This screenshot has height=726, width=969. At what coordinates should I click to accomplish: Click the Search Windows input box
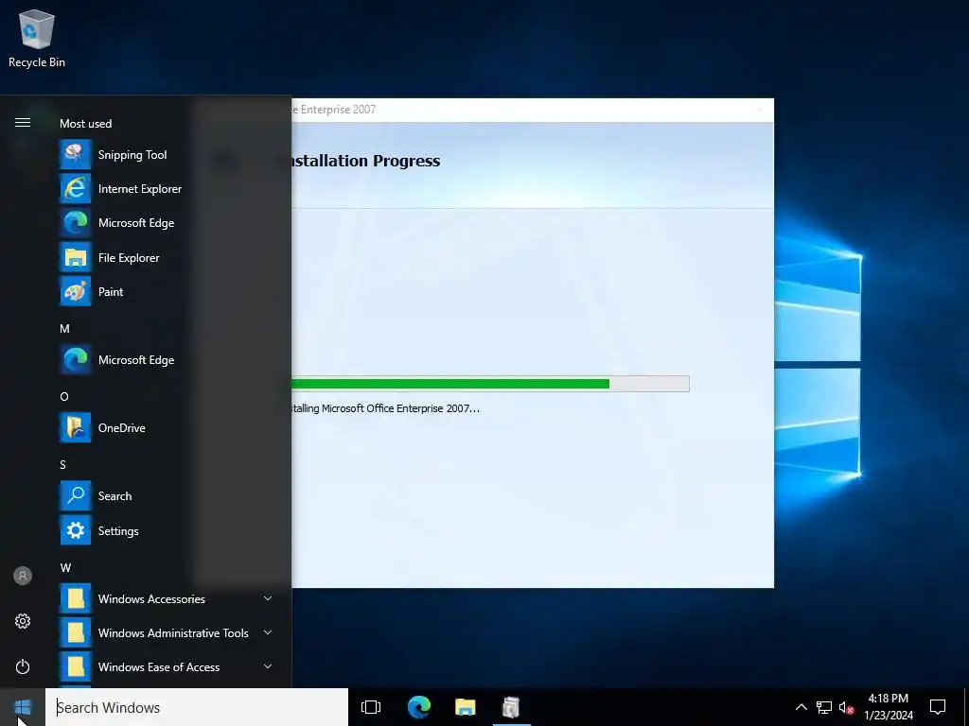[197, 707]
